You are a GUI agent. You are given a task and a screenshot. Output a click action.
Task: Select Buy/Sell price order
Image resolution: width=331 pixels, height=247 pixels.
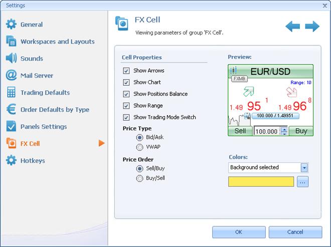[139, 178]
